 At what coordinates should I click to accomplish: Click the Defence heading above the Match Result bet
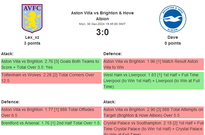(113, 54)
